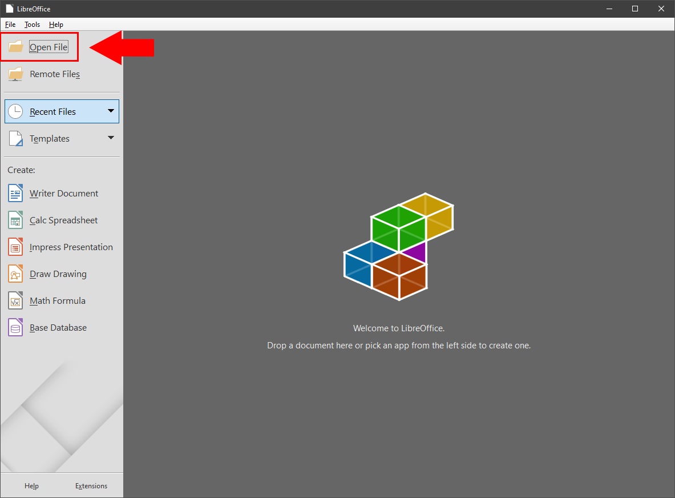The width and height of the screenshot is (675, 498).
Task: Open the Tools menu
Action: coord(32,25)
